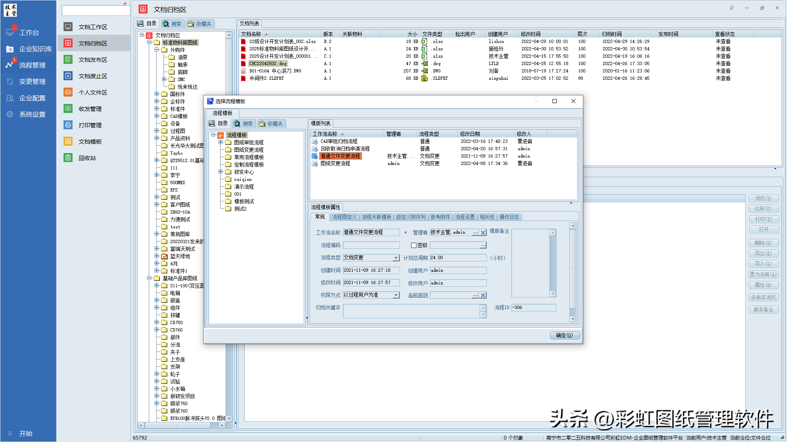
Task: Open 企业配置 sidebar entry
Action: click(25, 98)
